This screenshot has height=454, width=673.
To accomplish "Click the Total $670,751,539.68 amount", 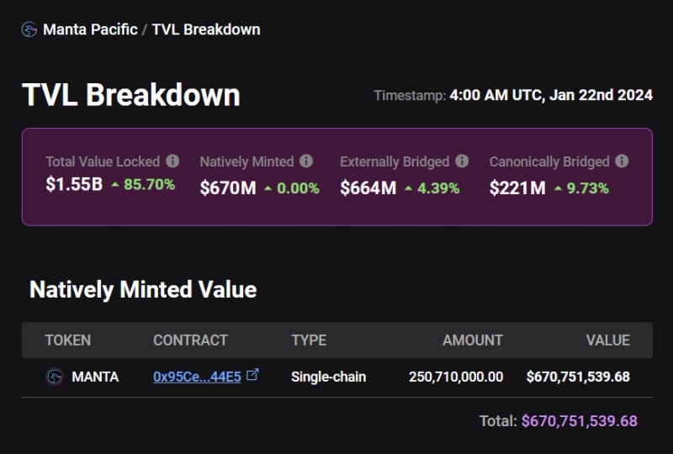I will click(x=579, y=421).
